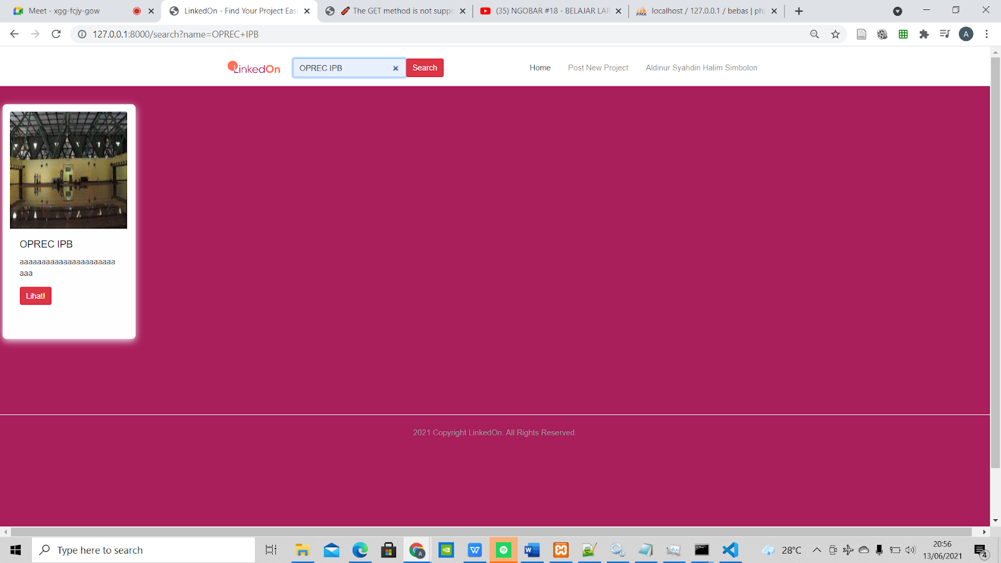
Task: Open the browser profile avatar "A"
Action: click(965, 34)
